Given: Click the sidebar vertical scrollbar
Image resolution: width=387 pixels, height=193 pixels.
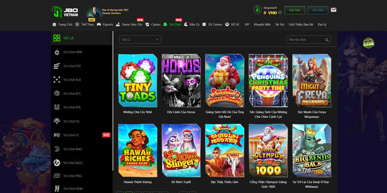Looking at the screenshot, I should point(113,101).
